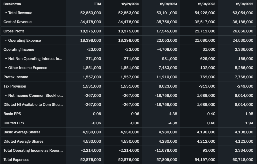The height and width of the screenshot is (164, 257).
Task: Expand the Other Income Expense chevron
Action: coord(6,68)
